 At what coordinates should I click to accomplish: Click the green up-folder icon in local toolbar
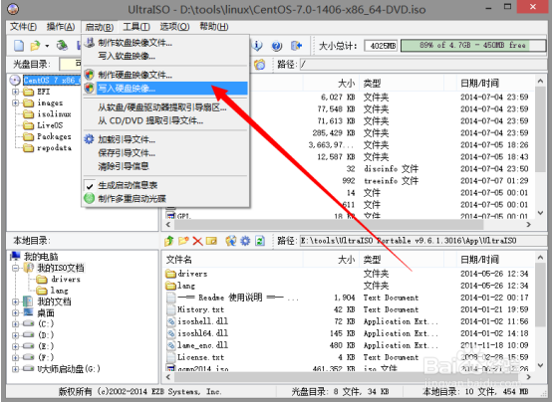[169, 241]
